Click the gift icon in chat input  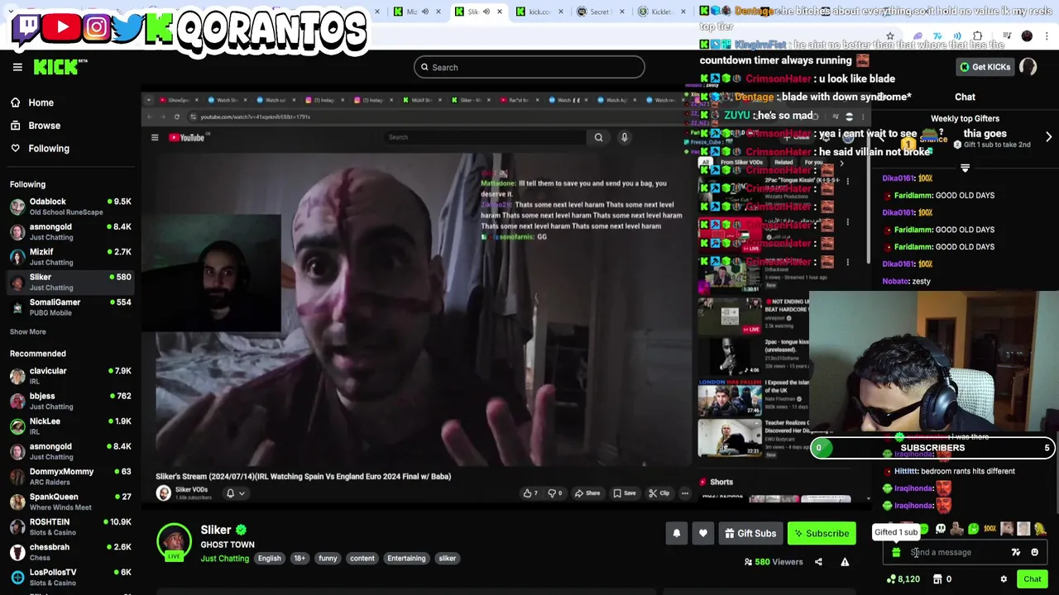click(x=896, y=553)
